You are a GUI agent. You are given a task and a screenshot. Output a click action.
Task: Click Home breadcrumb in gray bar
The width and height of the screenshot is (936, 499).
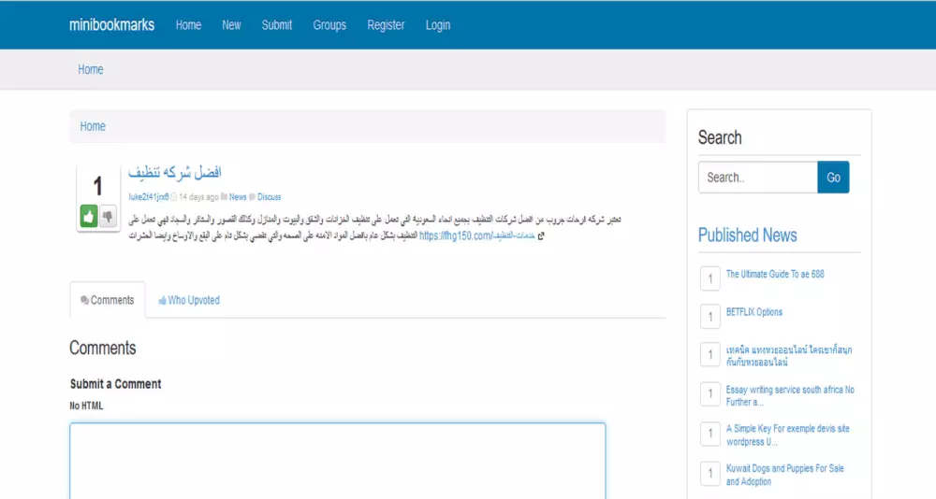point(91,69)
